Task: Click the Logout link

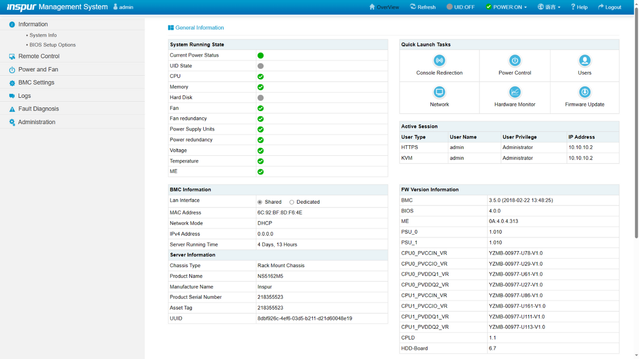Action: 609,7
